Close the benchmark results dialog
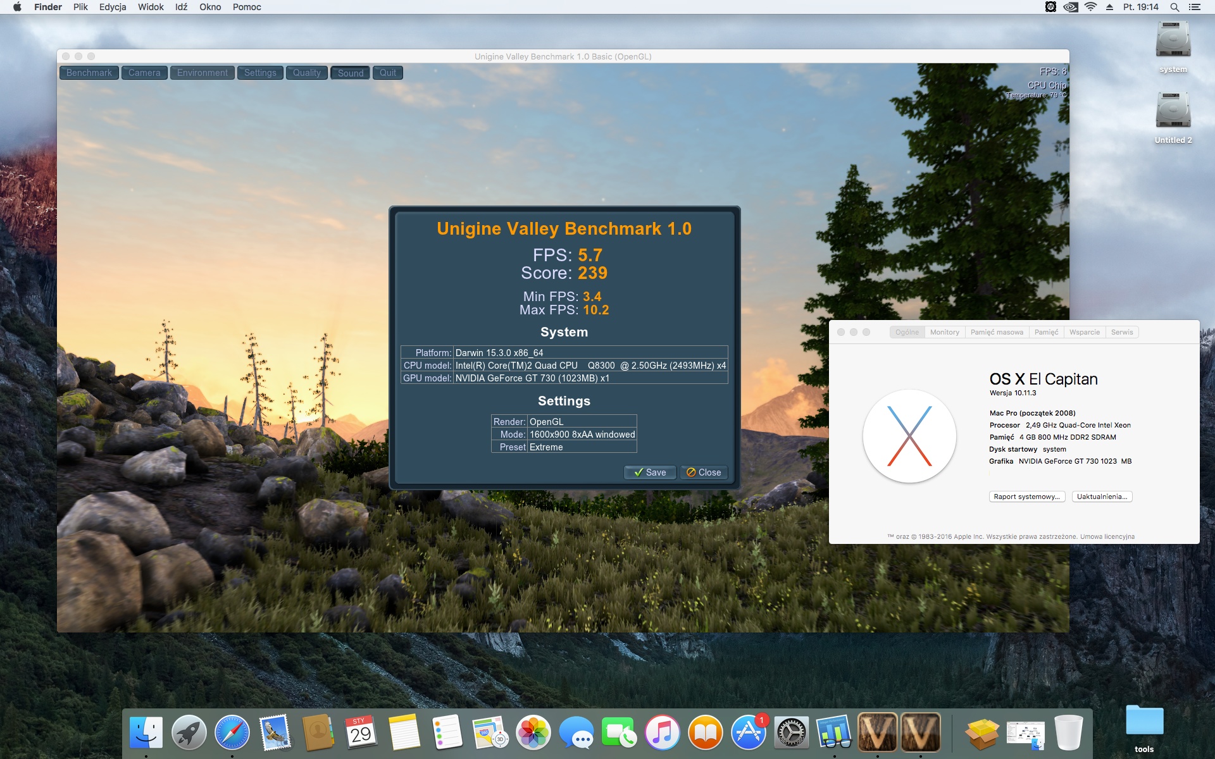1215x759 pixels. (x=704, y=472)
